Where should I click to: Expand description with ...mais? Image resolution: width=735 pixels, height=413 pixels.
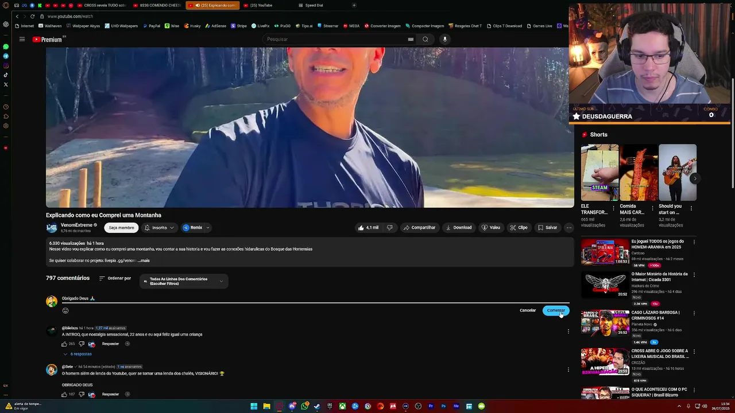[144, 260]
